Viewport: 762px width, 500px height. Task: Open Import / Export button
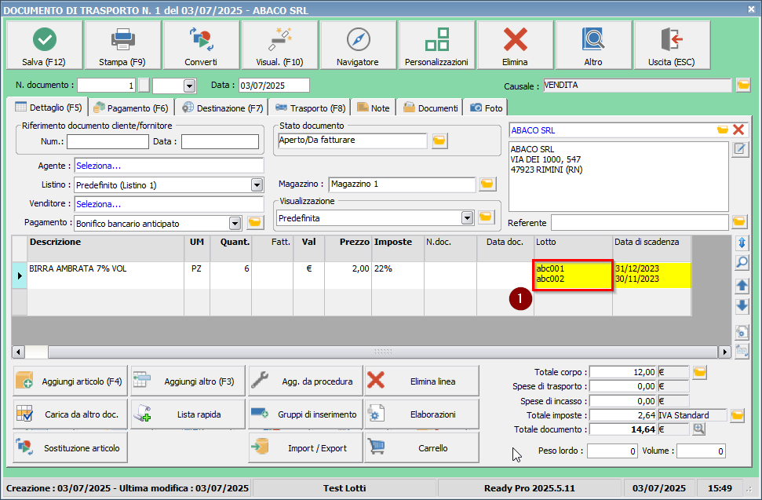pos(306,448)
